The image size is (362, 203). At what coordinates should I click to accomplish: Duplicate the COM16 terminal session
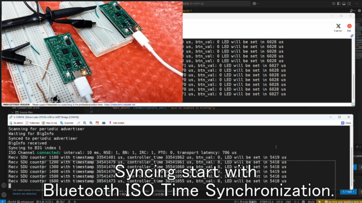click(x=67, y=123)
